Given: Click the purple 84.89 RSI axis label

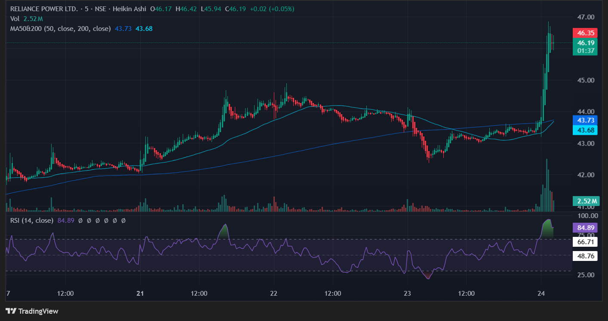Looking at the screenshot, I should (586, 227).
